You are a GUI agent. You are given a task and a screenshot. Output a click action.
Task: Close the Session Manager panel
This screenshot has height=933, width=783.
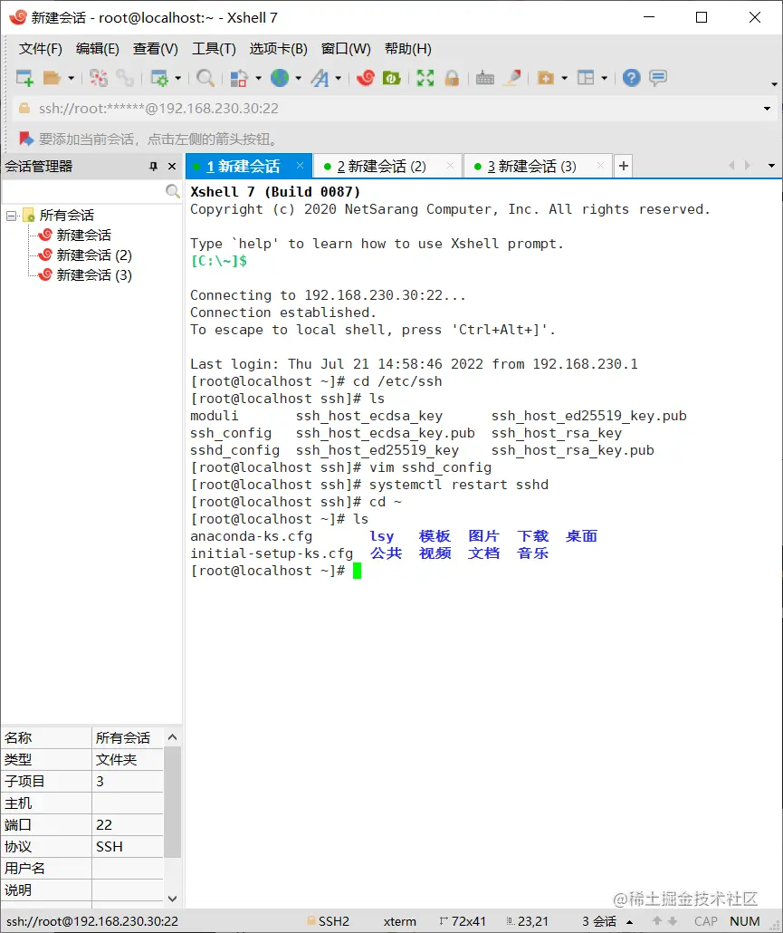(x=172, y=167)
